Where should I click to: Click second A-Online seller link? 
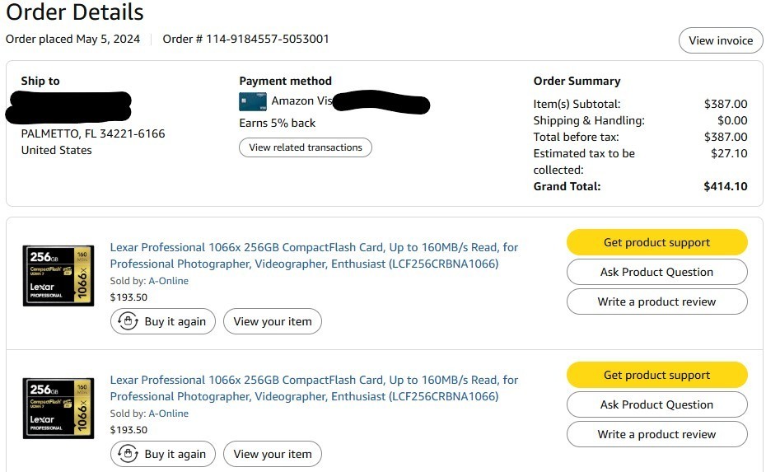pos(168,414)
